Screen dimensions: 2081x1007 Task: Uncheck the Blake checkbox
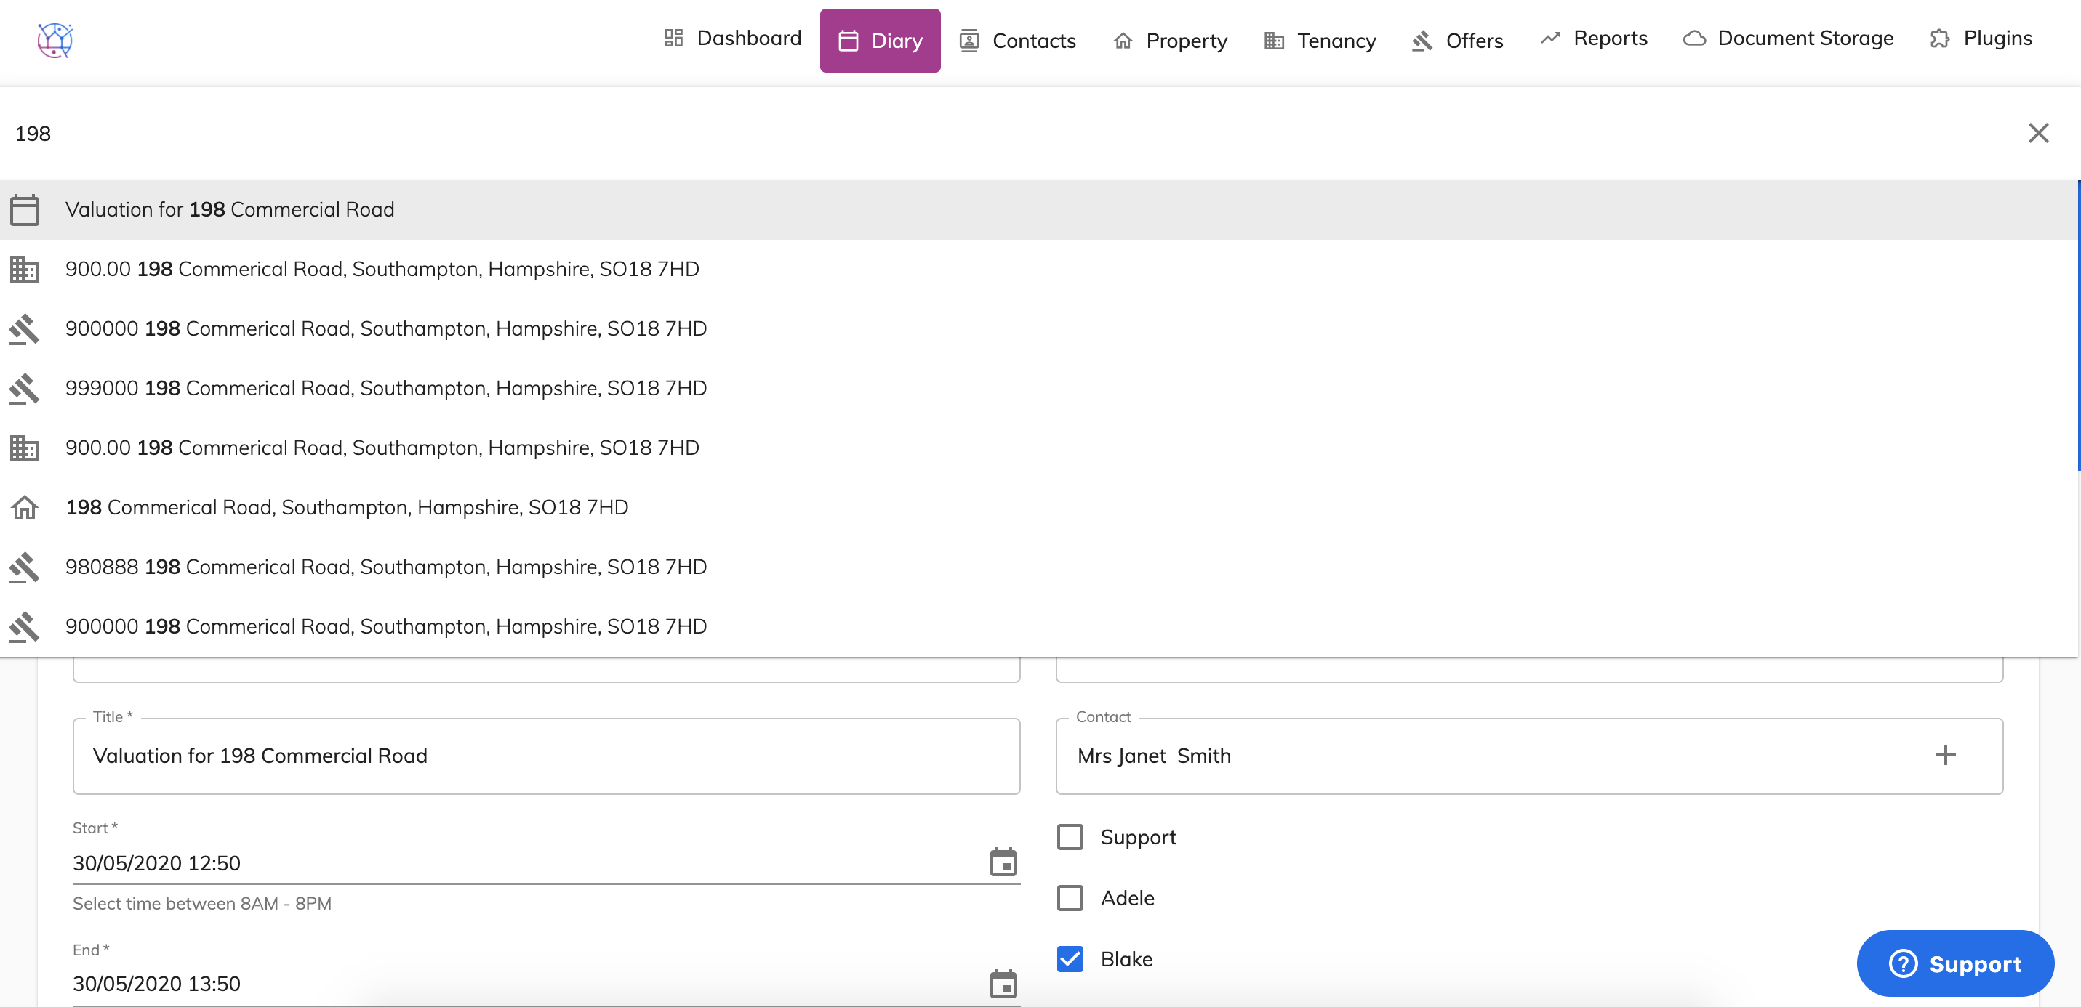[1070, 959]
